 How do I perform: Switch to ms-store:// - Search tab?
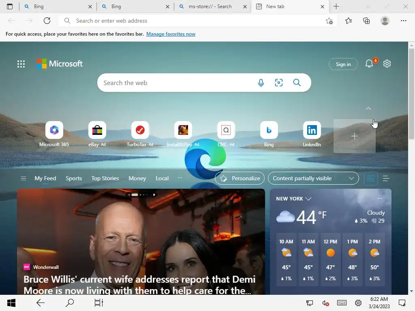[213, 6]
